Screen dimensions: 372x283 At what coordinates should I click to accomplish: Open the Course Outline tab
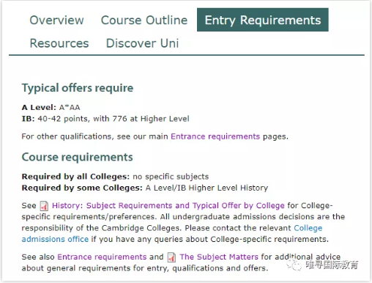click(x=144, y=20)
